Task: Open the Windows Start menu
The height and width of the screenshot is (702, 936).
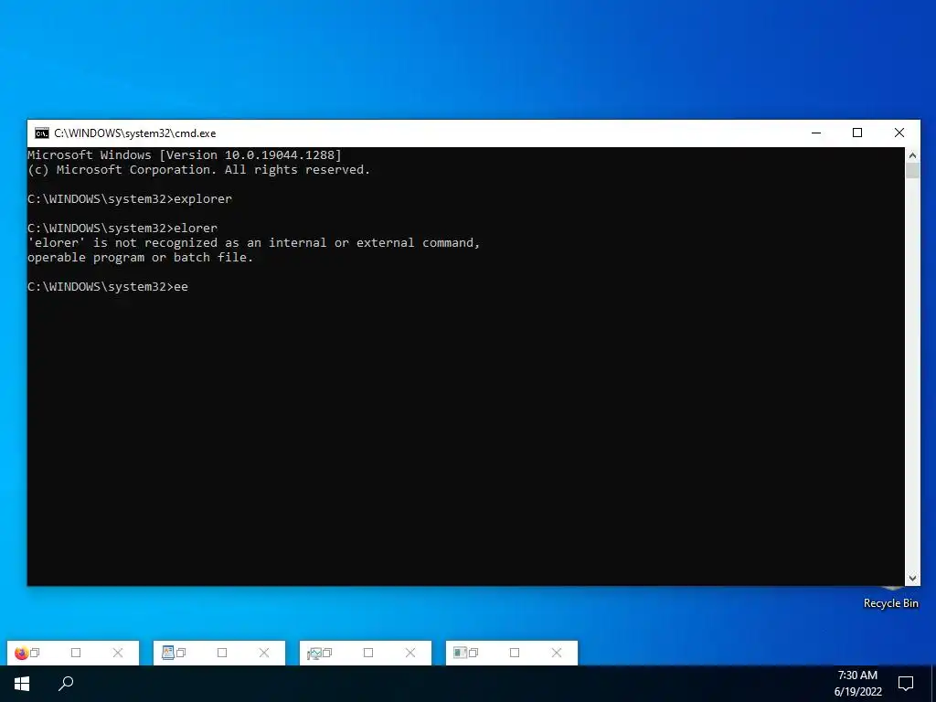Action: click(22, 684)
